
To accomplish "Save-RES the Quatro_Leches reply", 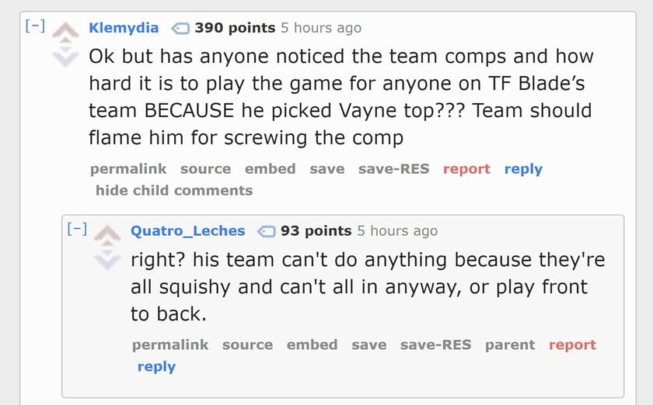I will point(435,345).
